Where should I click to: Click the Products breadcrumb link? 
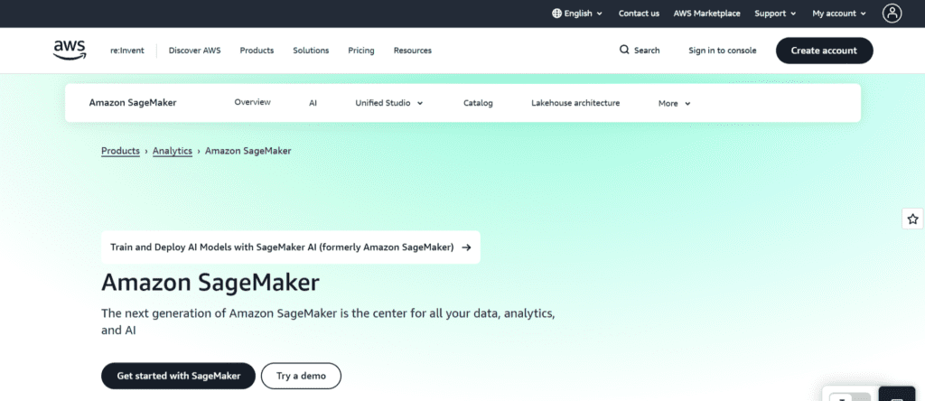(x=120, y=151)
